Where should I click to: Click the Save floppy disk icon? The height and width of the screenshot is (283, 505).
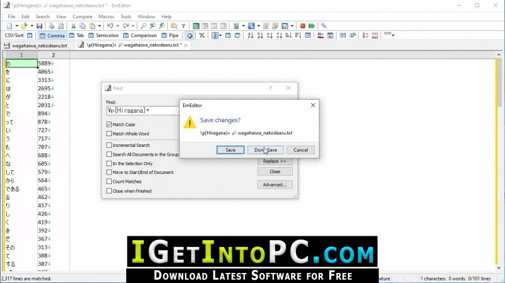[x=39, y=26]
